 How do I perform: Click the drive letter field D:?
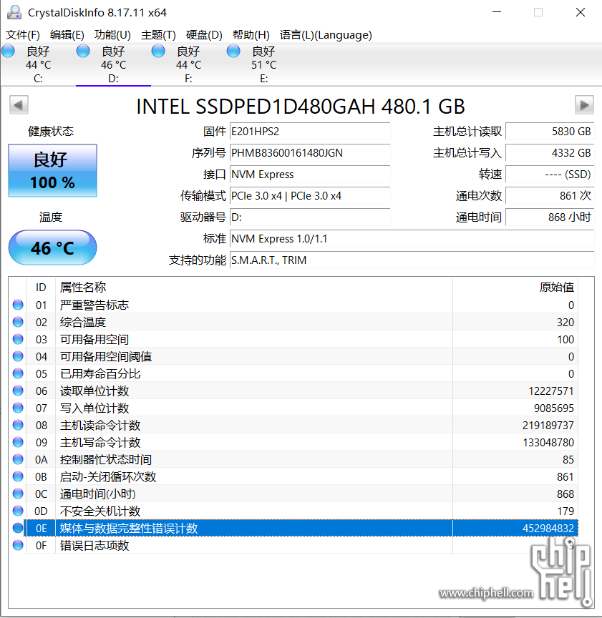click(310, 217)
